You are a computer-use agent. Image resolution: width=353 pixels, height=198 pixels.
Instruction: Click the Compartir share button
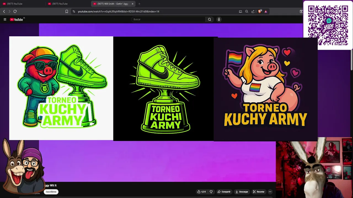click(224, 192)
